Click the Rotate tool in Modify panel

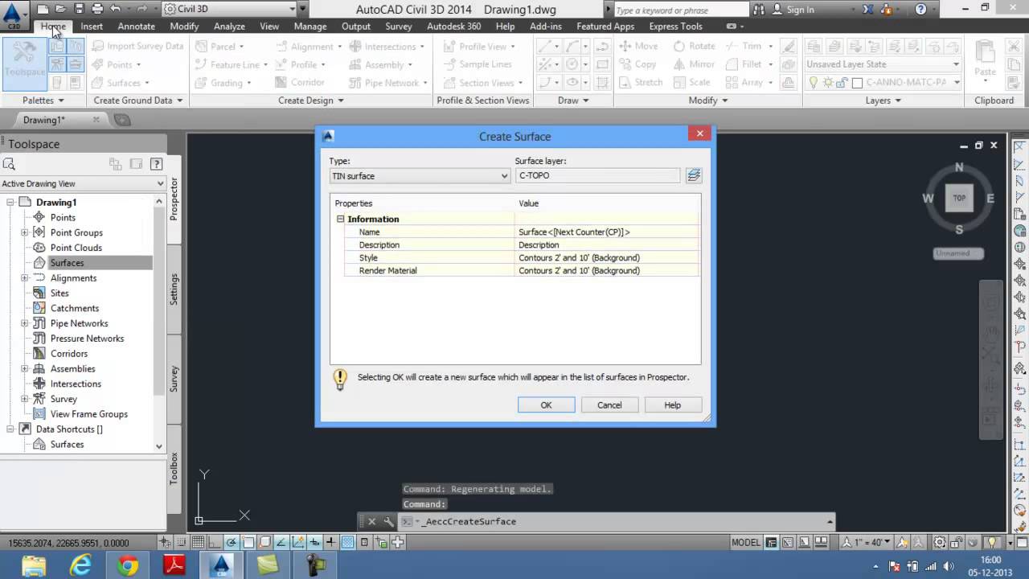pyautogui.click(x=694, y=46)
